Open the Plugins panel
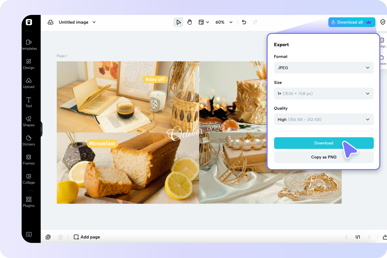This screenshot has width=387, height=258. click(x=29, y=202)
